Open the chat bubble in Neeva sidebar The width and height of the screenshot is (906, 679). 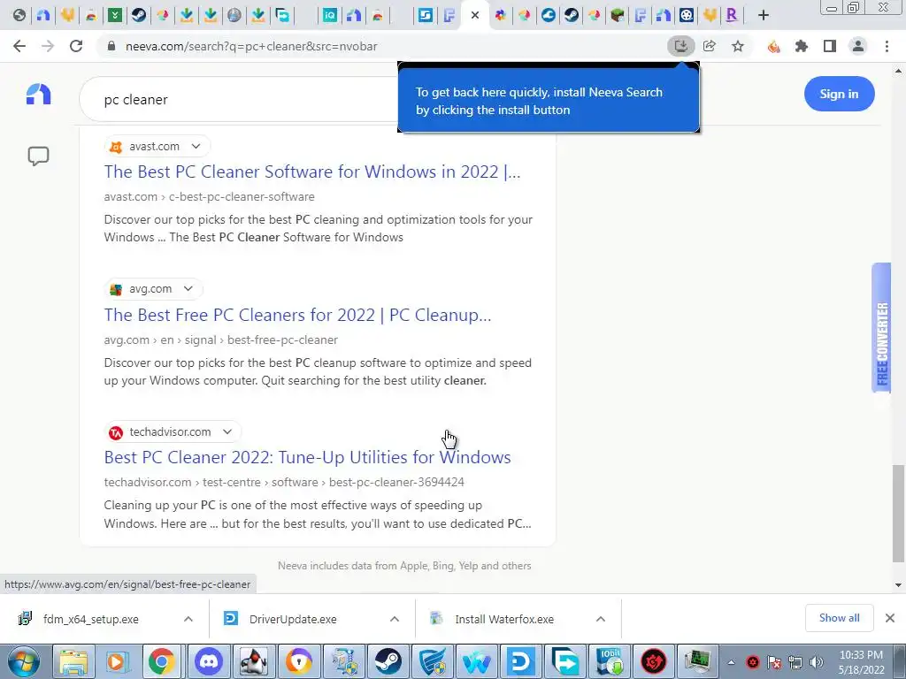[38, 156]
